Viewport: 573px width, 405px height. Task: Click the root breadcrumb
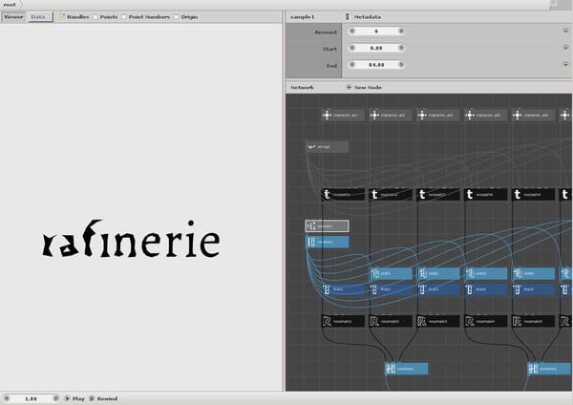point(10,5)
